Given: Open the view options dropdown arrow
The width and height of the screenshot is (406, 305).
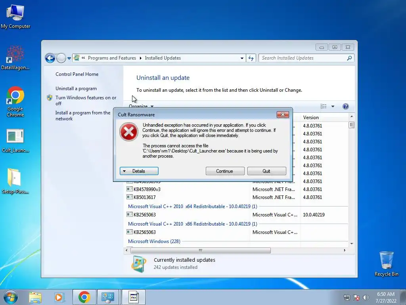Looking at the screenshot, I should (x=333, y=106).
